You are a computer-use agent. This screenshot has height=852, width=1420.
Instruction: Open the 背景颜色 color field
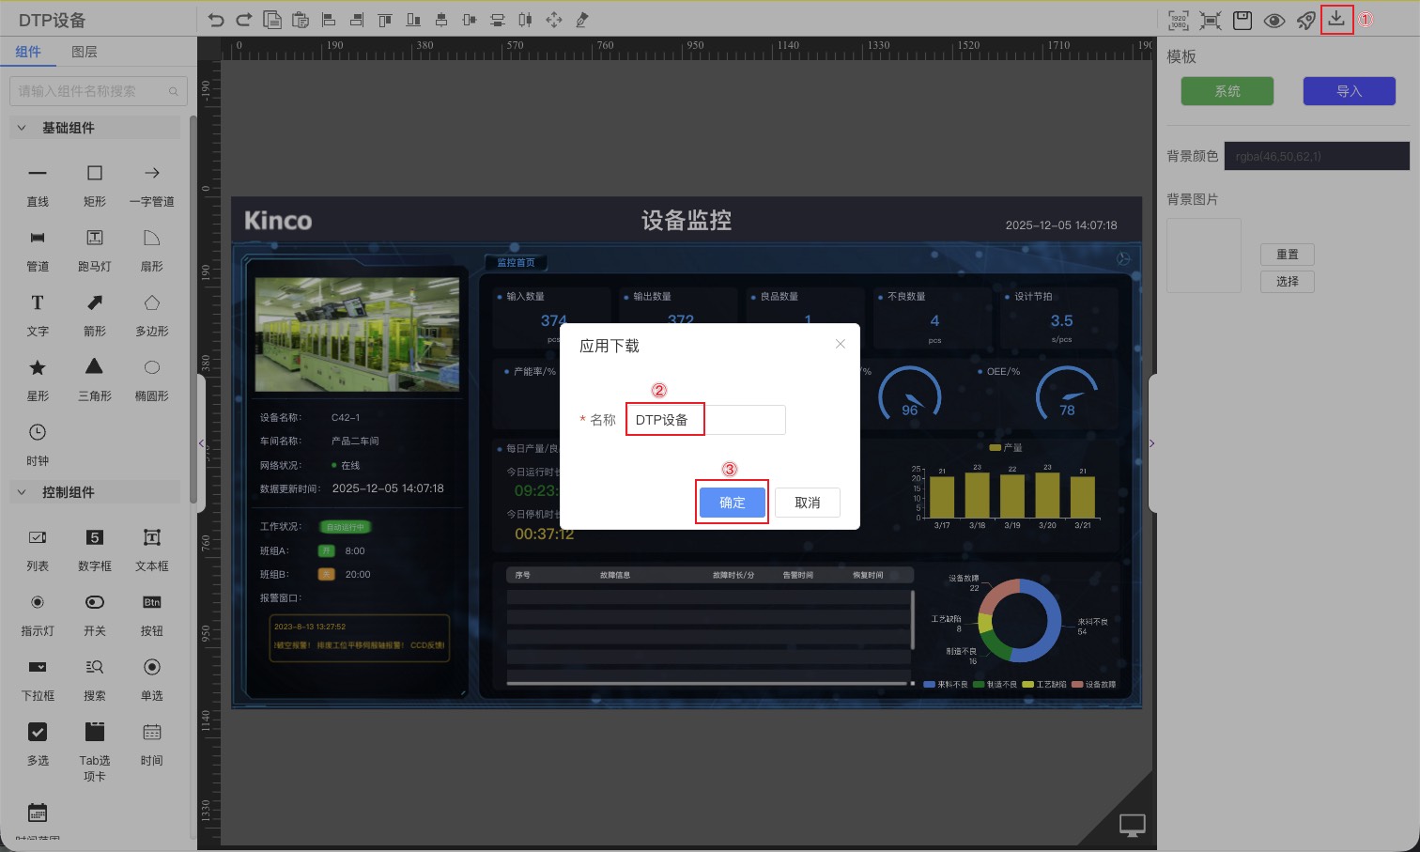click(x=1316, y=156)
